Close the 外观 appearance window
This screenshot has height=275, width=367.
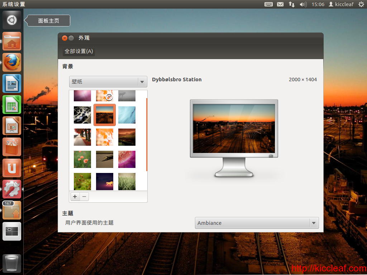tap(65, 38)
